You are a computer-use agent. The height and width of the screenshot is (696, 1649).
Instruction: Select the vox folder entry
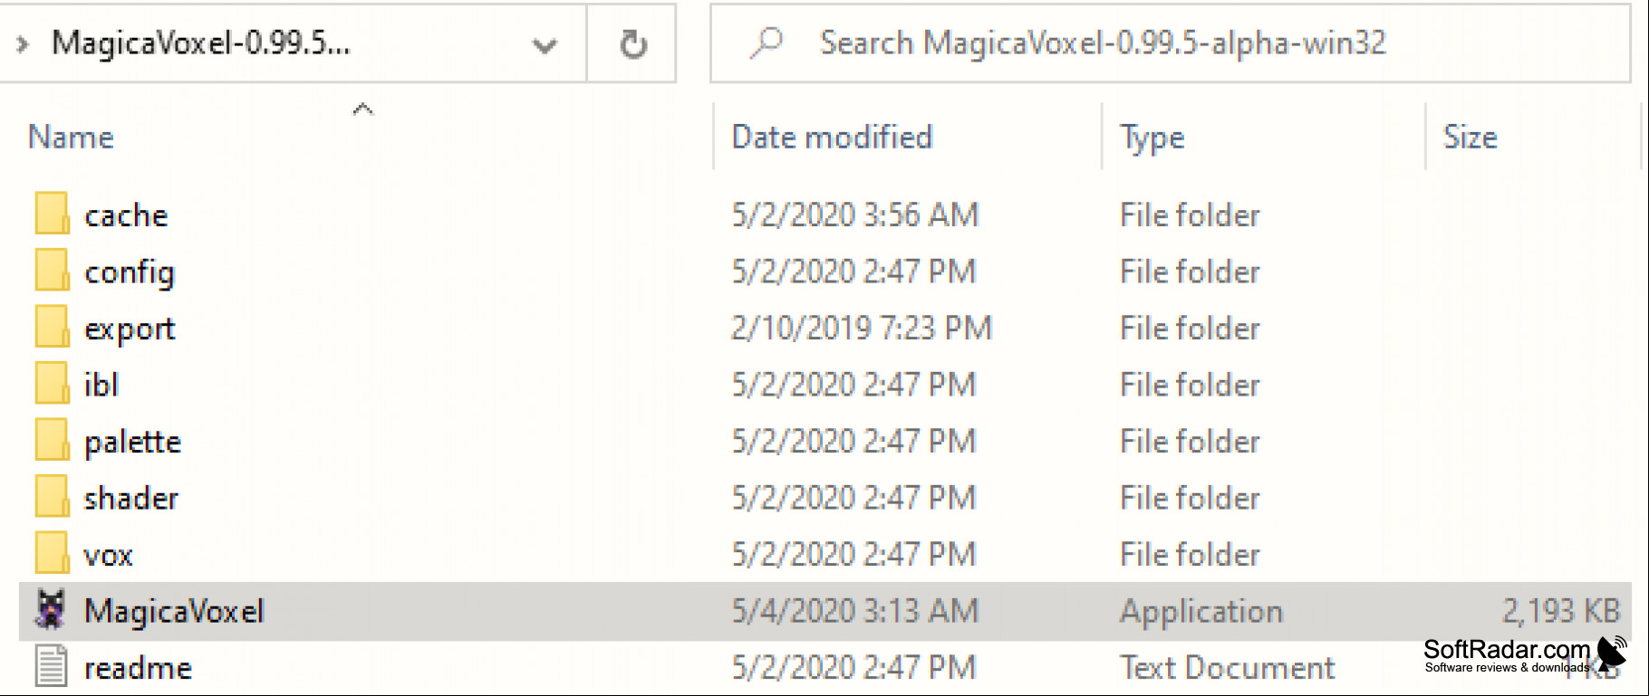coord(825,554)
